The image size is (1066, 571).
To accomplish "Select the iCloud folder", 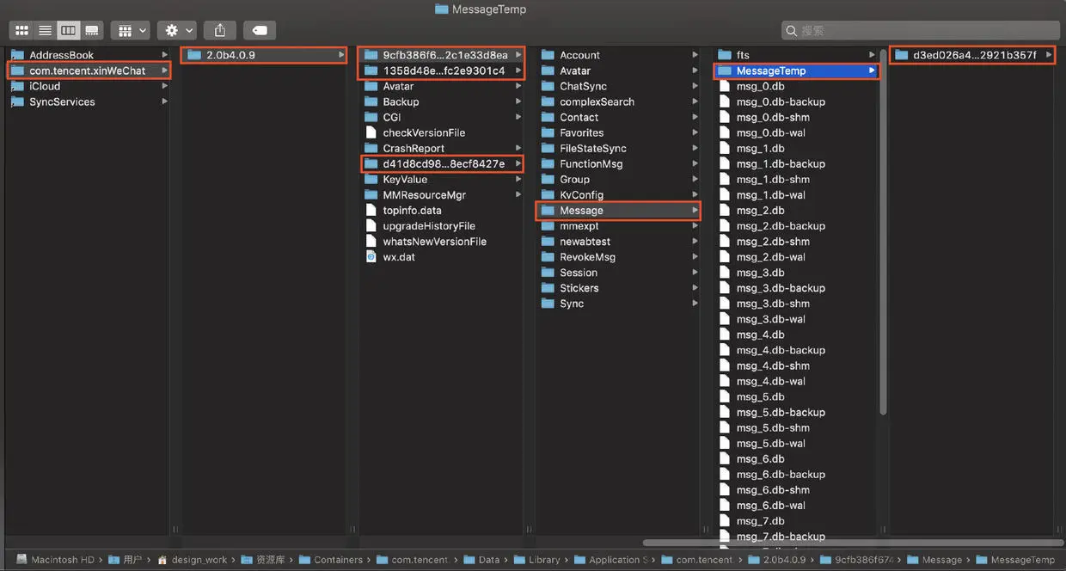I will coord(89,86).
